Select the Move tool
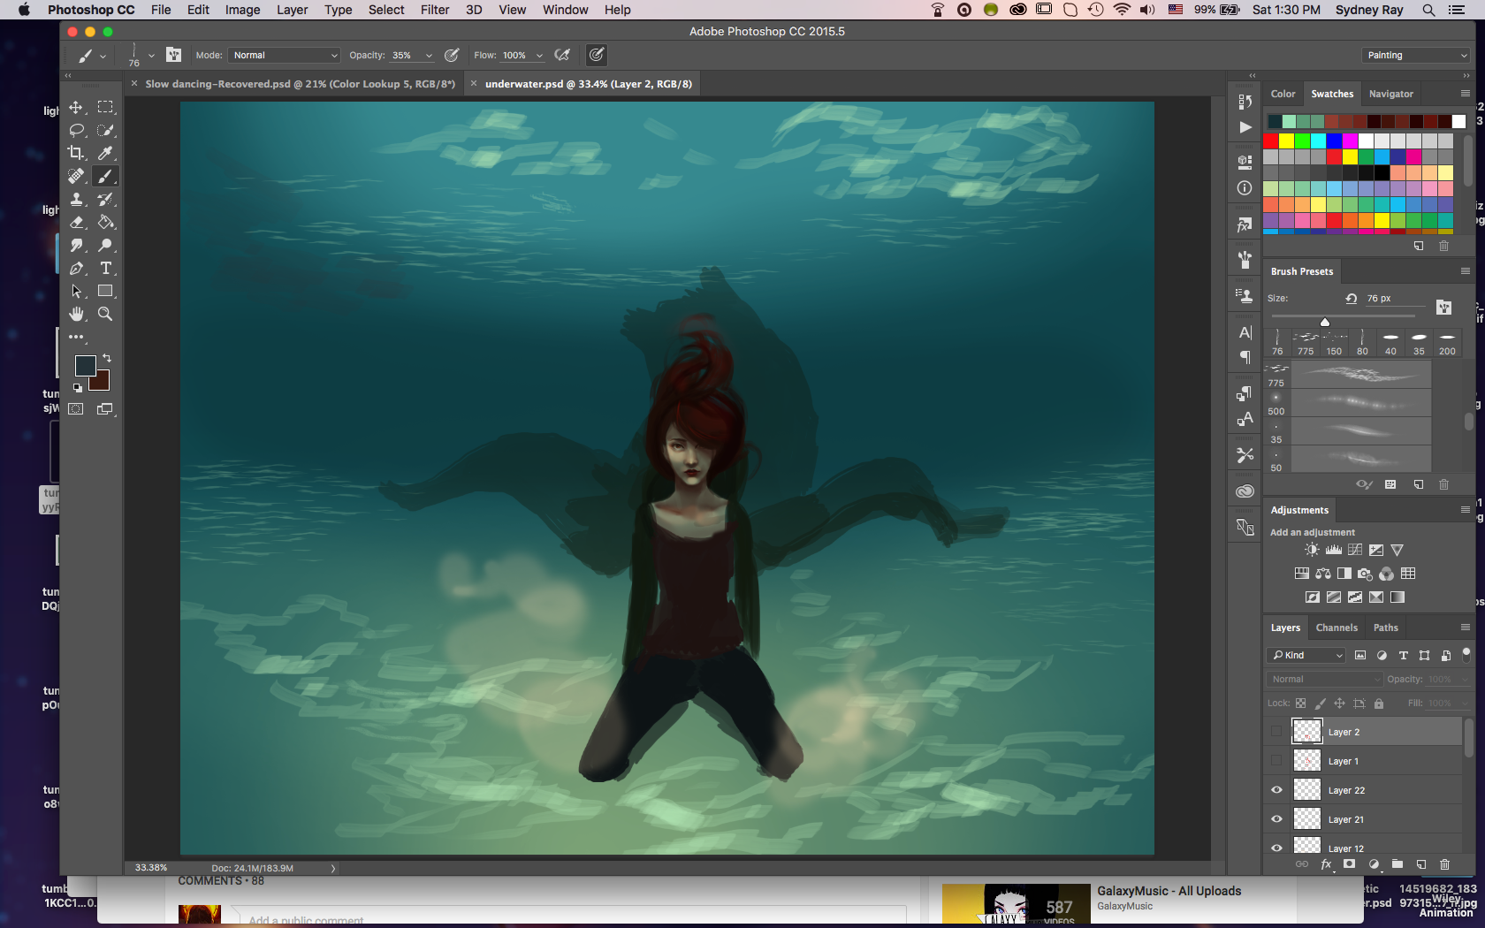Screen dimensions: 1485x928 pyautogui.click(x=77, y=107)
